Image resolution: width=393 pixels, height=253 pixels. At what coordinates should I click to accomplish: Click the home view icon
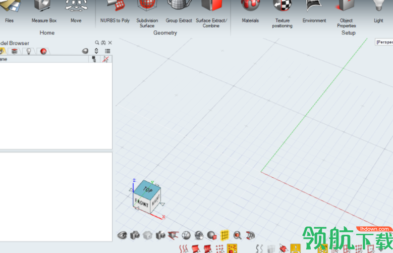point(148,235)
